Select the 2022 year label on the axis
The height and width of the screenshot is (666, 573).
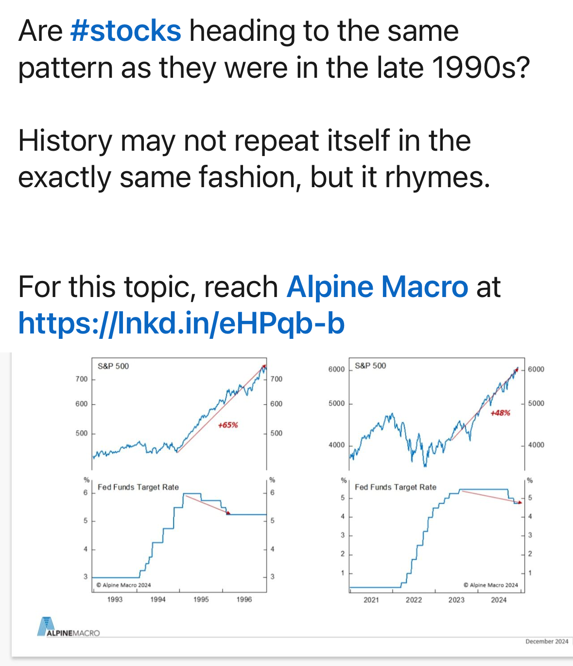click(x=414, y=600)
